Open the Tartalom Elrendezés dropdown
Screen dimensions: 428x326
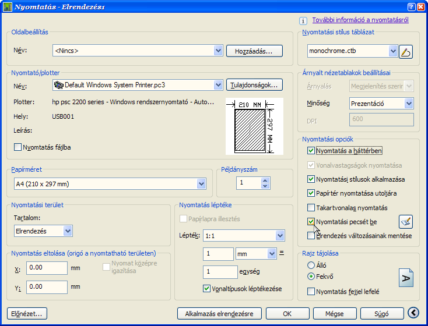68,231
